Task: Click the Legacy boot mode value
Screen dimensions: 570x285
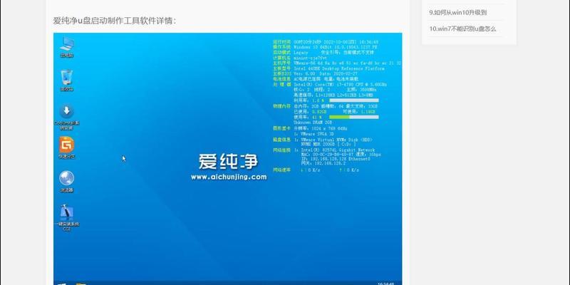Action: pyautogui.click(x=301, y=52)
